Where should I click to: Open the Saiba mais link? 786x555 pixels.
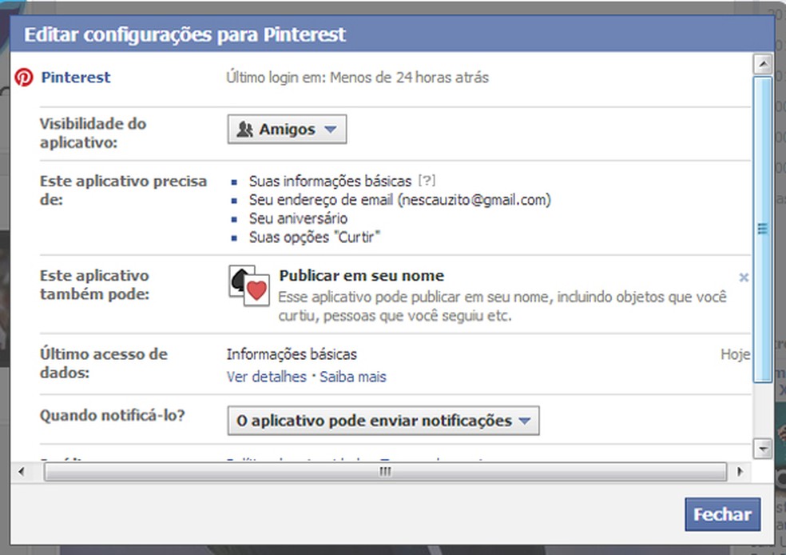(353, 377)
